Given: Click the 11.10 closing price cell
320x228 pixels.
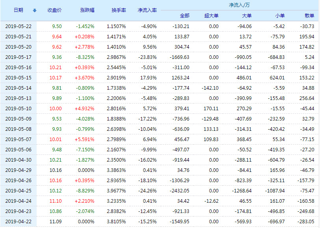Looking at the screenshot, I should pyautogui.click(x=56, y=201).
